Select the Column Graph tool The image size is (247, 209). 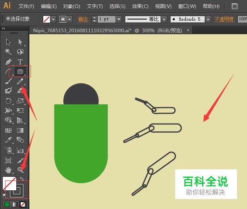[x=20, y=150]
